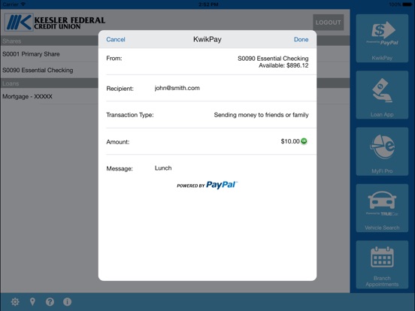Image resolution: width=415 pixels, height=311 pixels.
Task: Select S0001 Primary Share account
Action: (50, 54)
